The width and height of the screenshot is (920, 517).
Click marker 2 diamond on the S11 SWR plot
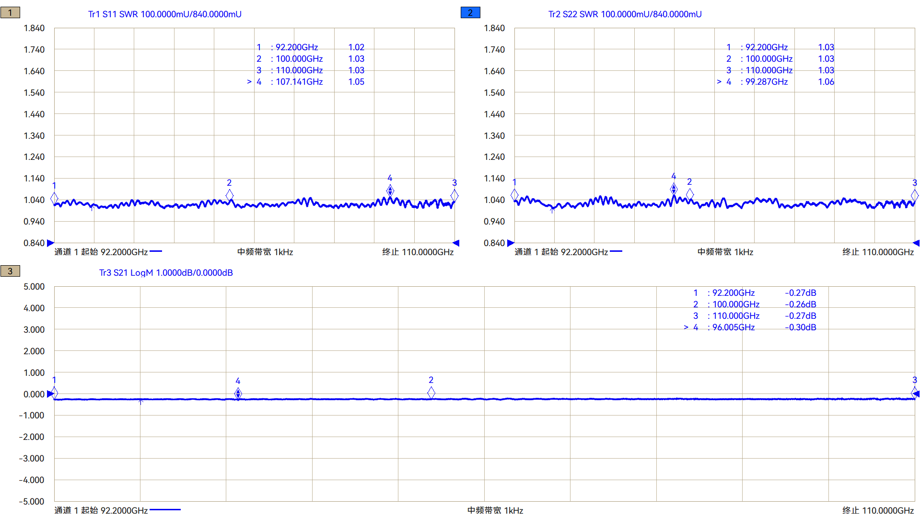click(229, 195)
